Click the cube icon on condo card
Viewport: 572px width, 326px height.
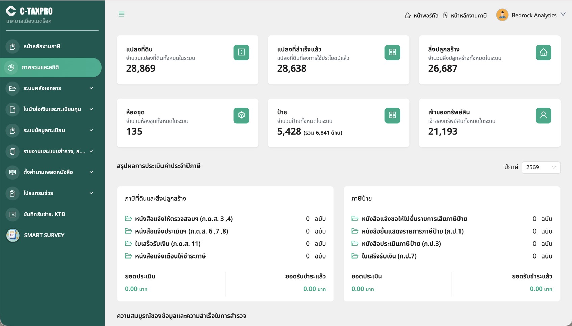pyautogui.click(x=241, y=115)
